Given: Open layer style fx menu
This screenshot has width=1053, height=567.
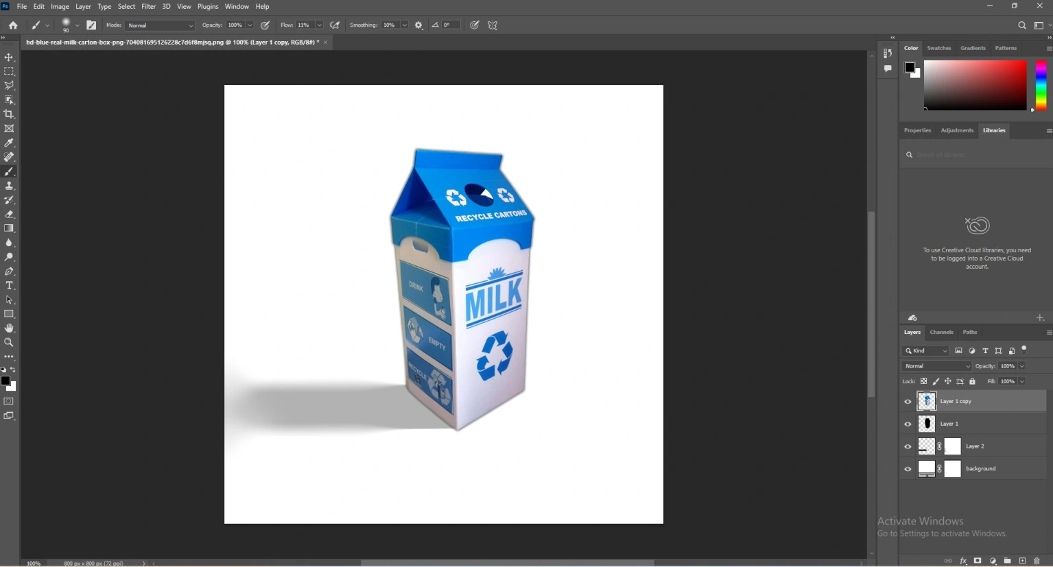Looking at the screenshot, I should [x=963, y=561].
